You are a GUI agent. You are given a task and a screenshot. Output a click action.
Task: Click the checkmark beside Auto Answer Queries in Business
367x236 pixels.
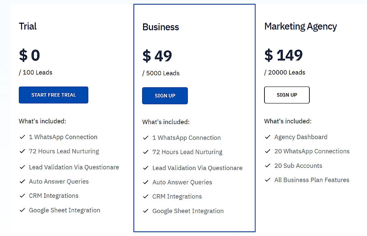pos(146,182)
